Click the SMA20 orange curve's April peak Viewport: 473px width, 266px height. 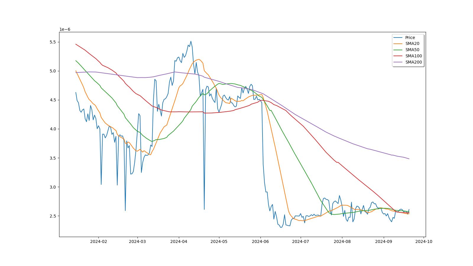199,59
